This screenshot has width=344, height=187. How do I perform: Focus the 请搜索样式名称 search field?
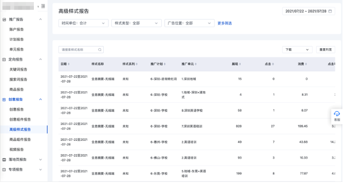(81, 50)
